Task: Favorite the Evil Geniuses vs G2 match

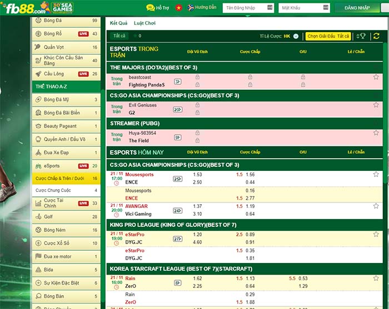Action: point(376,105)
